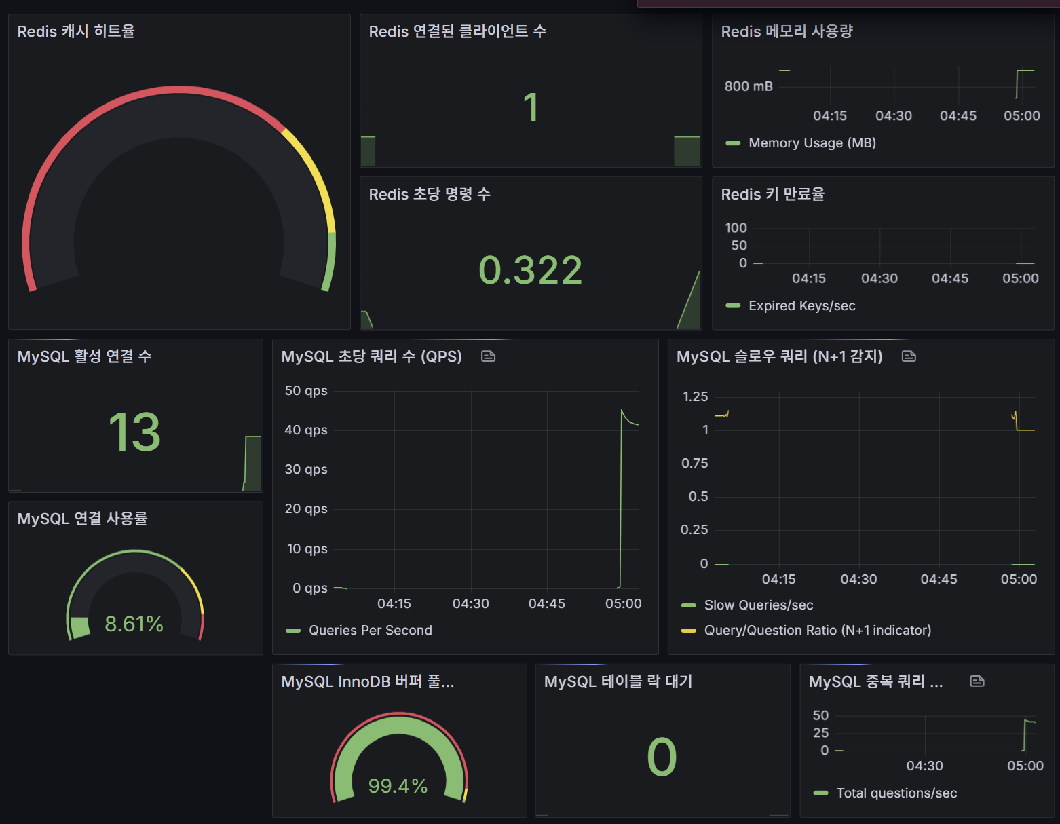
Task: Click MySQL 연결 사용률 panel title
Action: coord(82,519)
